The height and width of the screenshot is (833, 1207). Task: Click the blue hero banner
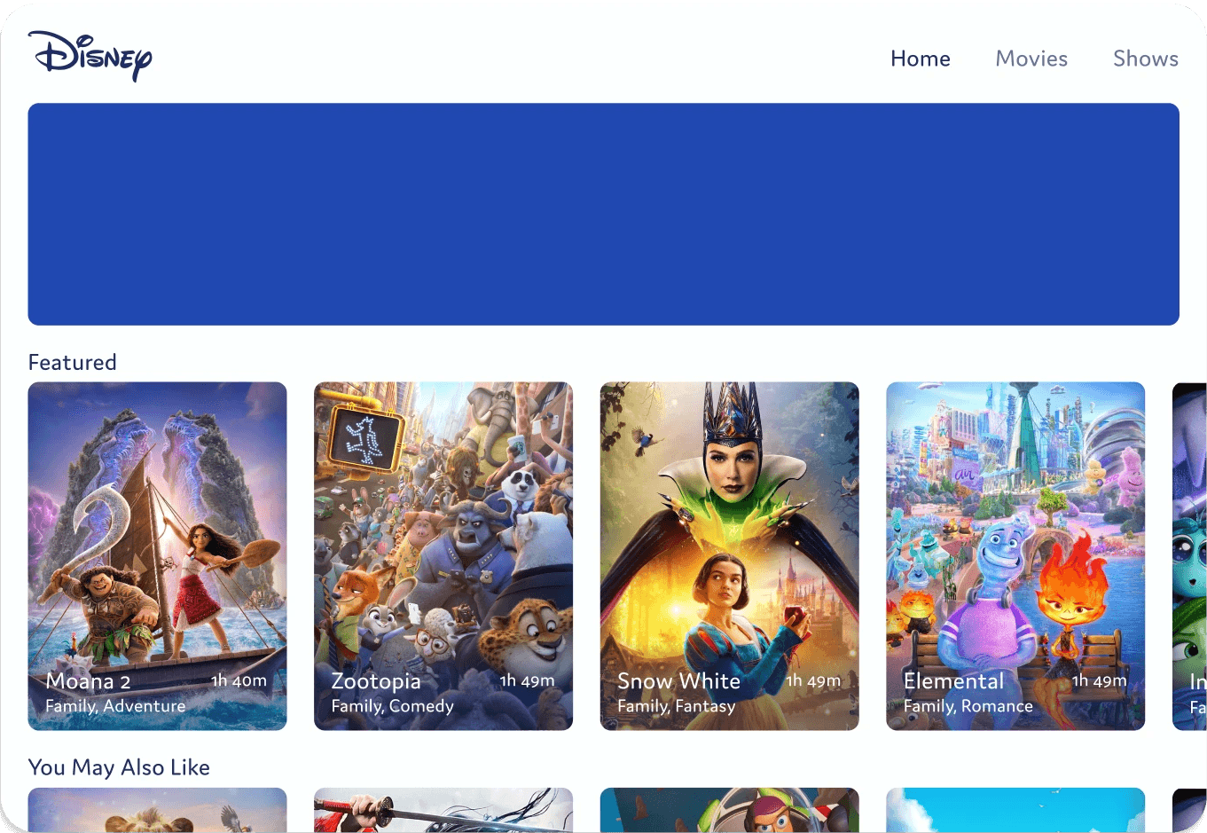[603, 214]
